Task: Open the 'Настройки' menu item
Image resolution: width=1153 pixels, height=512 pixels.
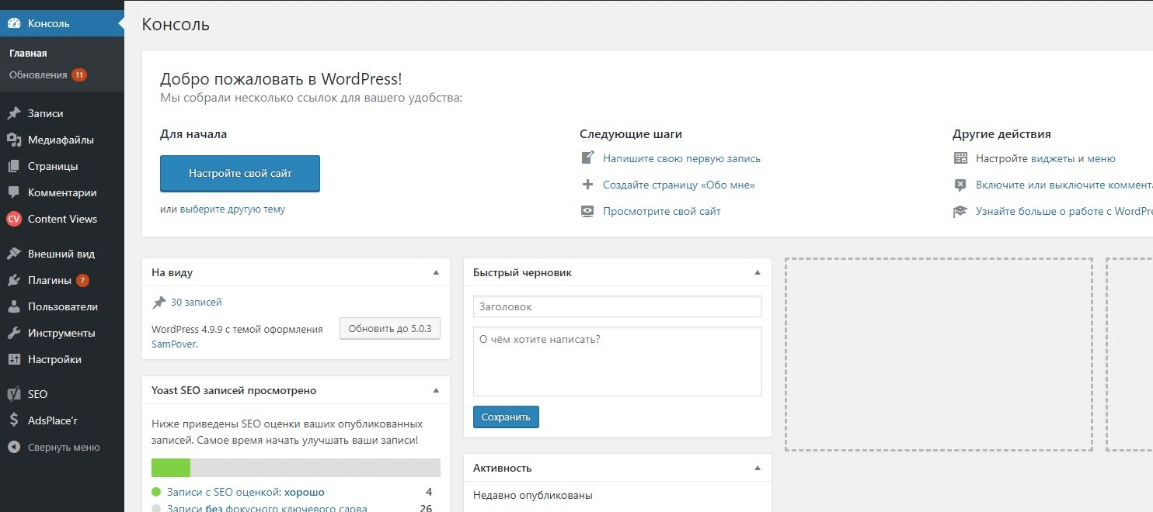Action: coord(54,359)
